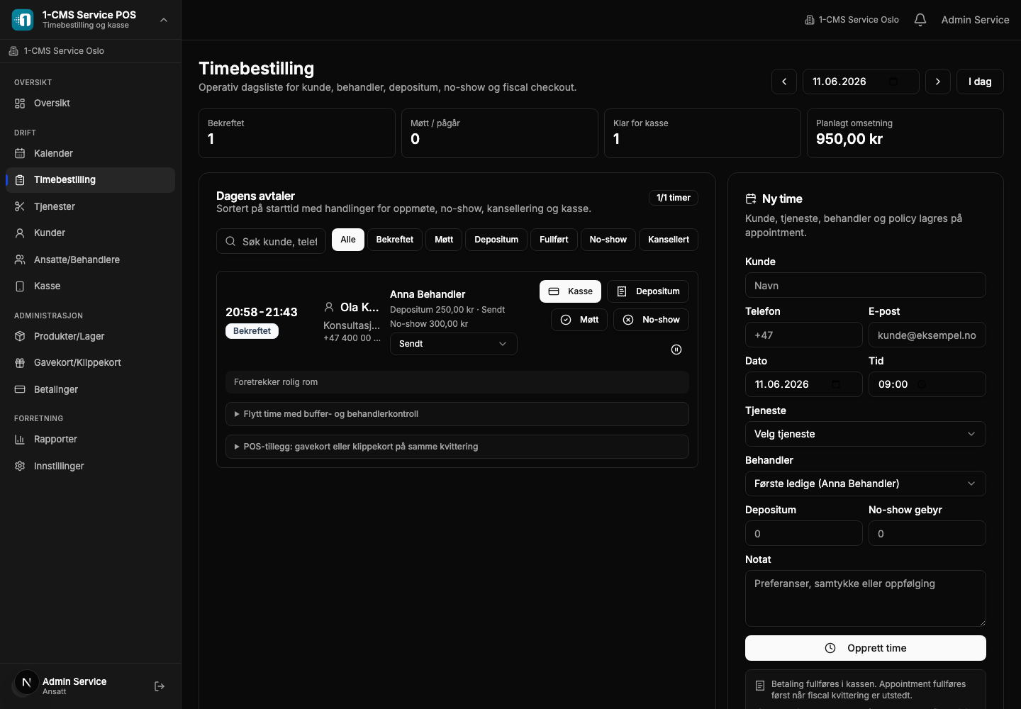Open Kalender in the sidebar

click(90, 154)
